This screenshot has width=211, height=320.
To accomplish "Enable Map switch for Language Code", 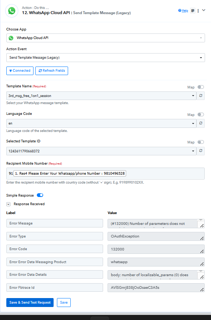I will click(x=201, y=114).
